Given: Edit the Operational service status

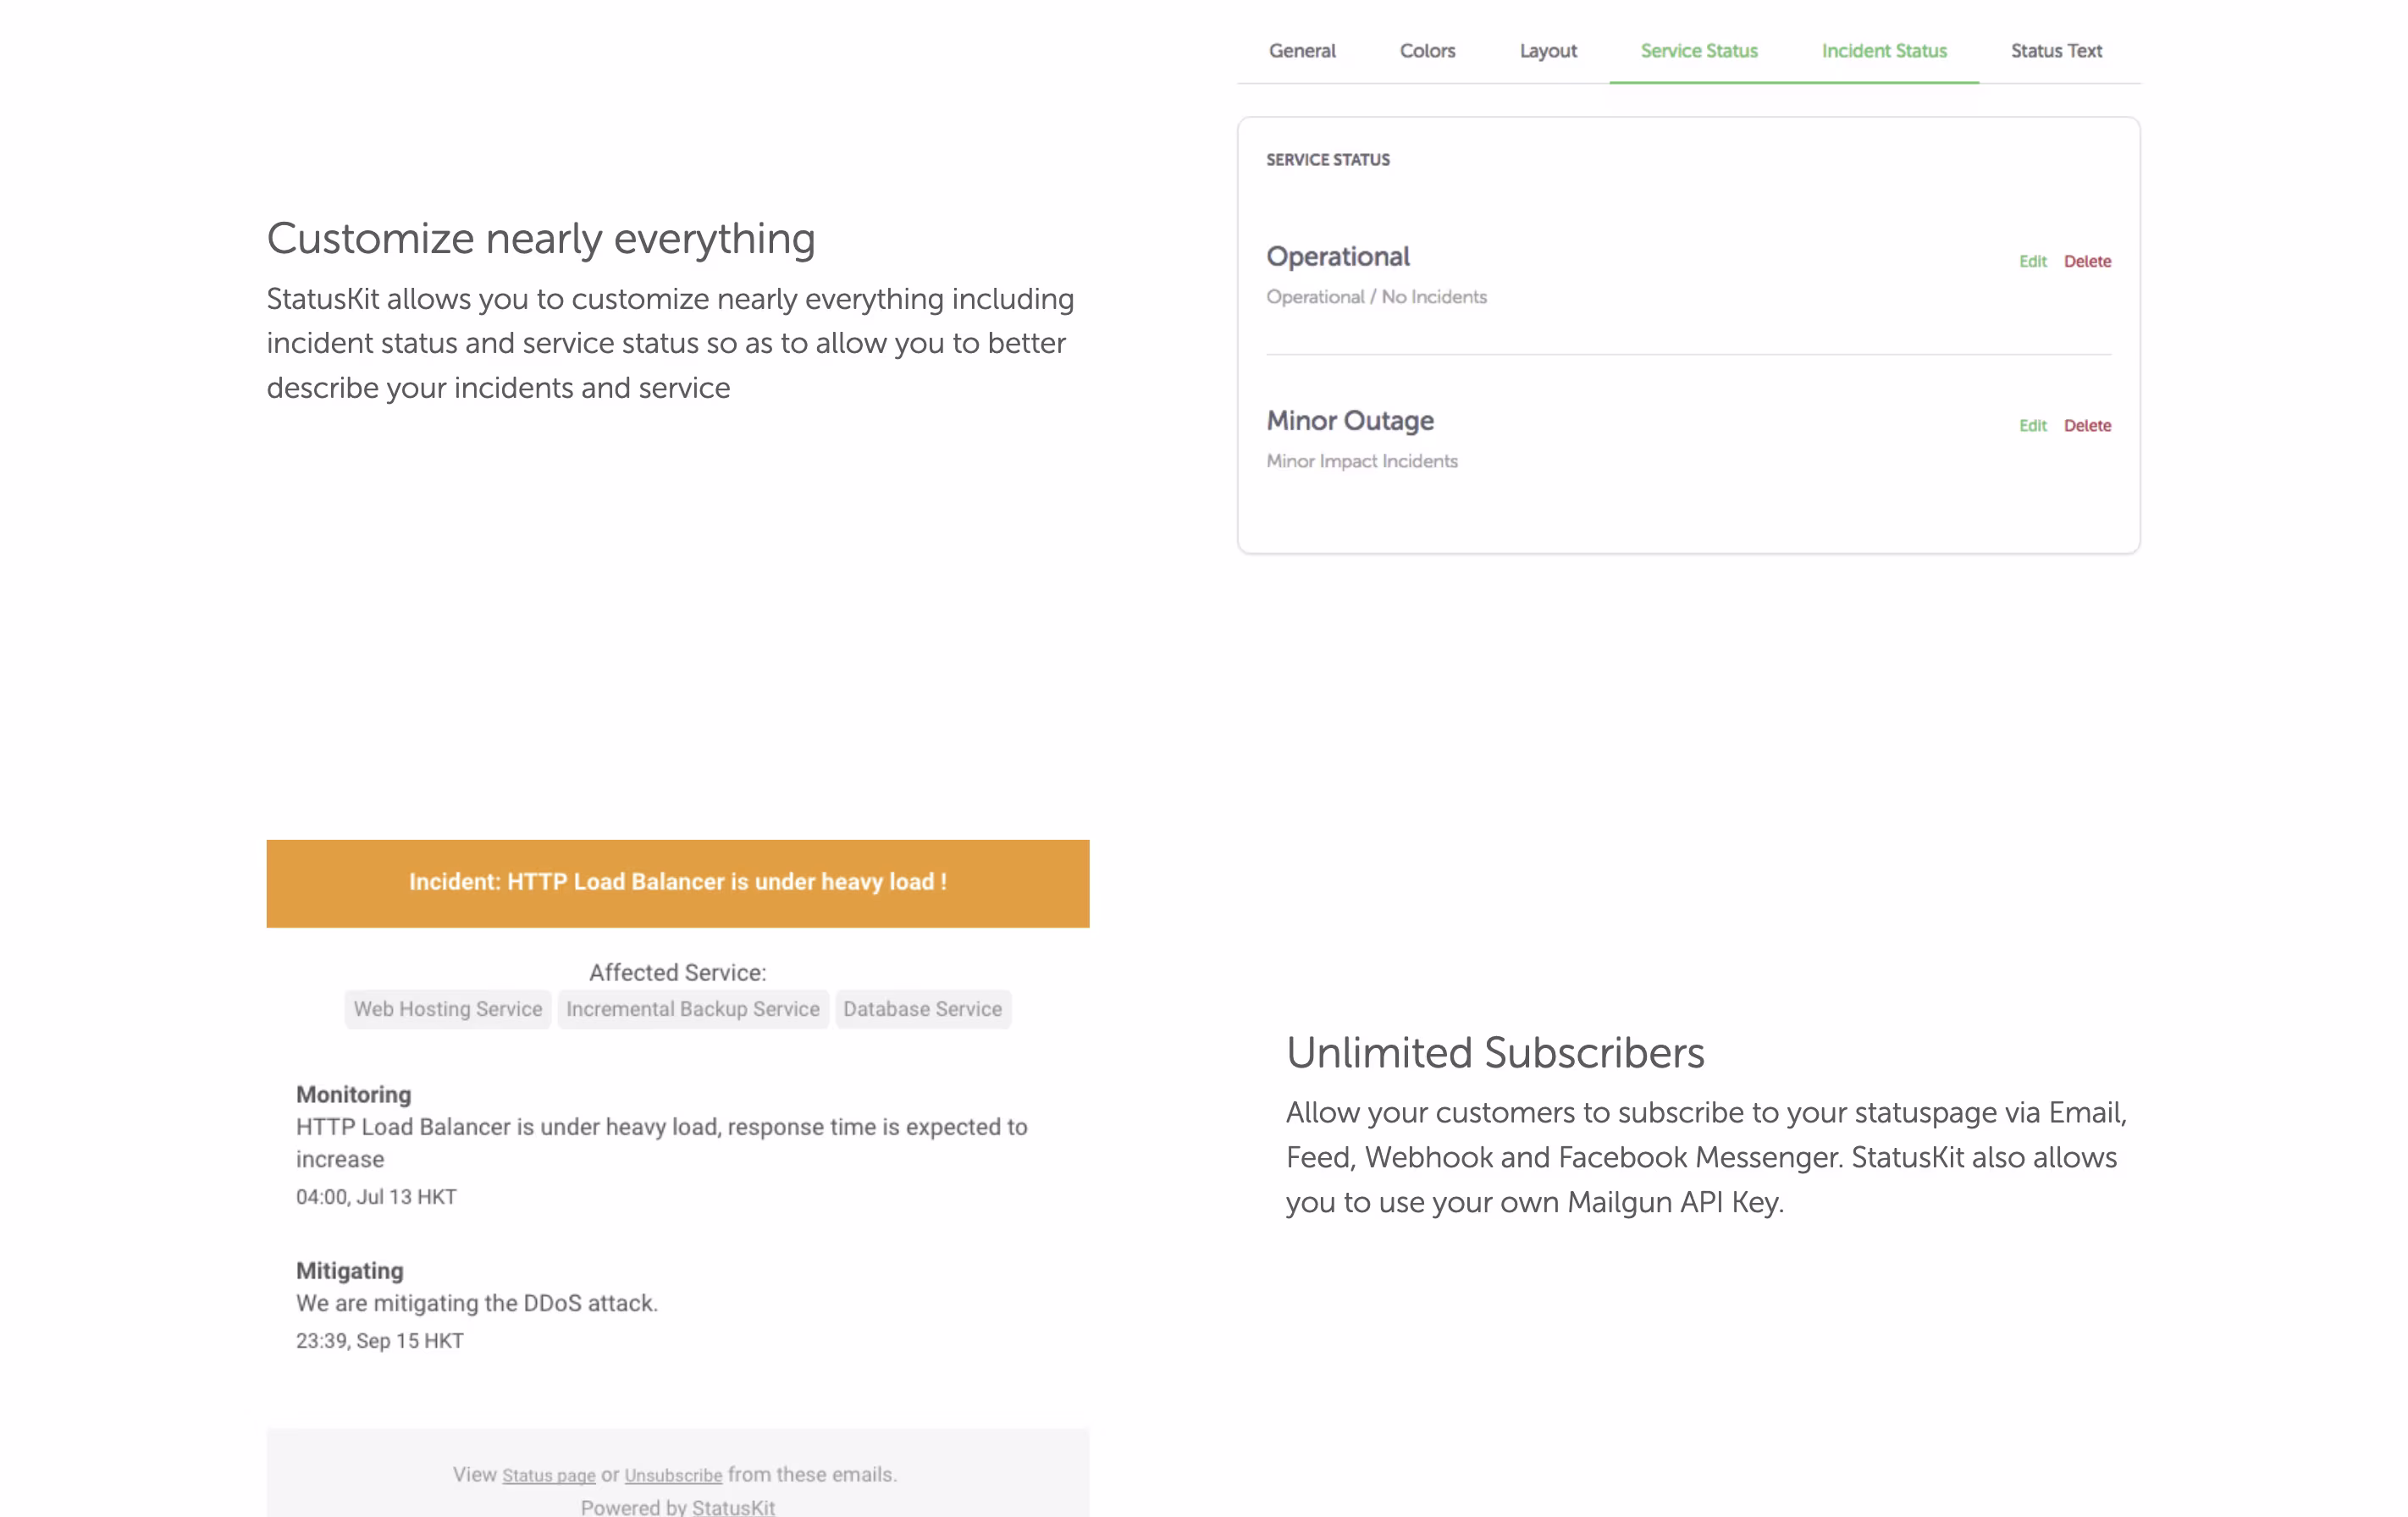Looking at the screenshot, I should click(x=2032, y=261).
